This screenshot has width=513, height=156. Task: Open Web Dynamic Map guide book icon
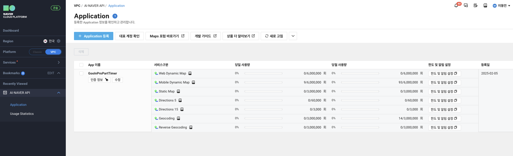click(190, 73)
